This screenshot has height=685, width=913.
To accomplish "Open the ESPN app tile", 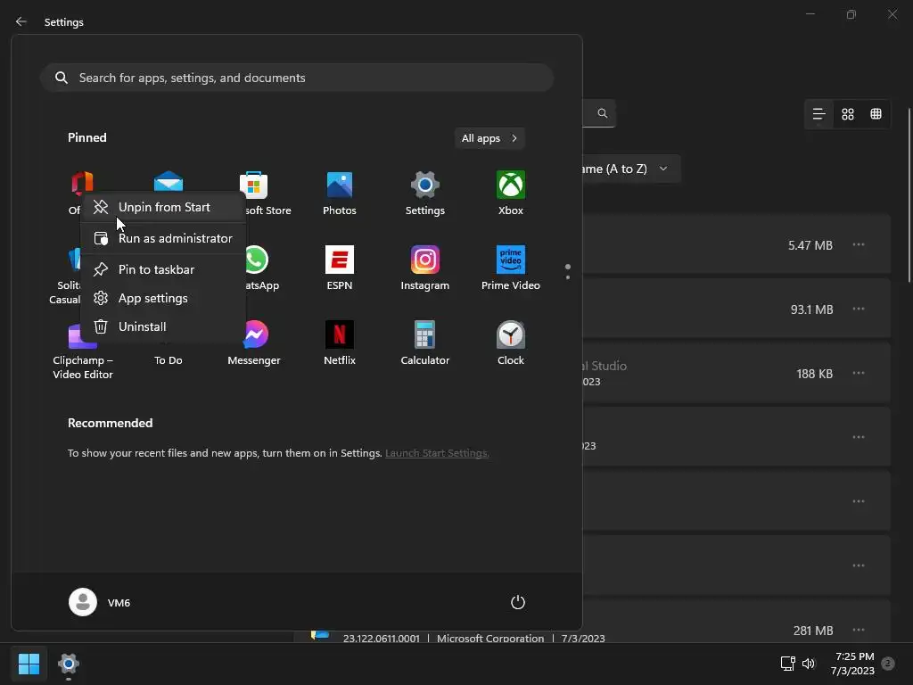I will [340, 268].
